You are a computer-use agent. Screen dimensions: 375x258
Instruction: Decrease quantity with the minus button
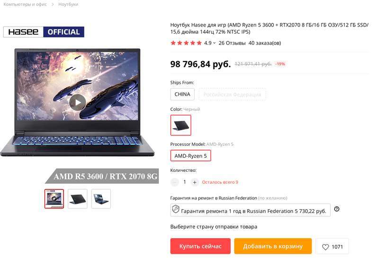click(x=175, y=182)
